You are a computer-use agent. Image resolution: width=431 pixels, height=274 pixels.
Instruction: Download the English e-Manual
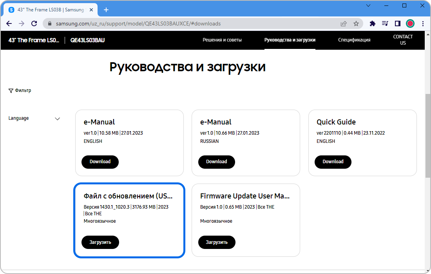point(100,162)
